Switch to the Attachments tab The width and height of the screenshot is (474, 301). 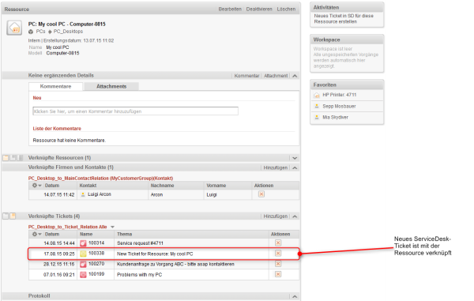coord(111,86)
